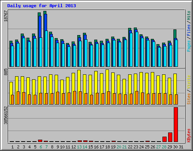Click day 10 on the x-axis
Image resolution: width=193 pixels, height=151 pixels.
pyautogui.click(x=62, y=147)
